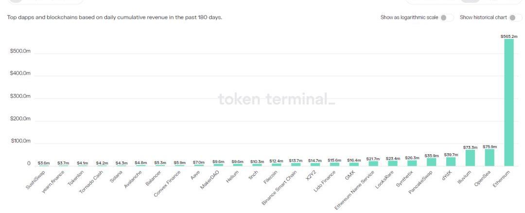This screenshot has width=525, height=213.
Task: Select the dYdX bar in the chart
Action: click(x=451, y=162)
